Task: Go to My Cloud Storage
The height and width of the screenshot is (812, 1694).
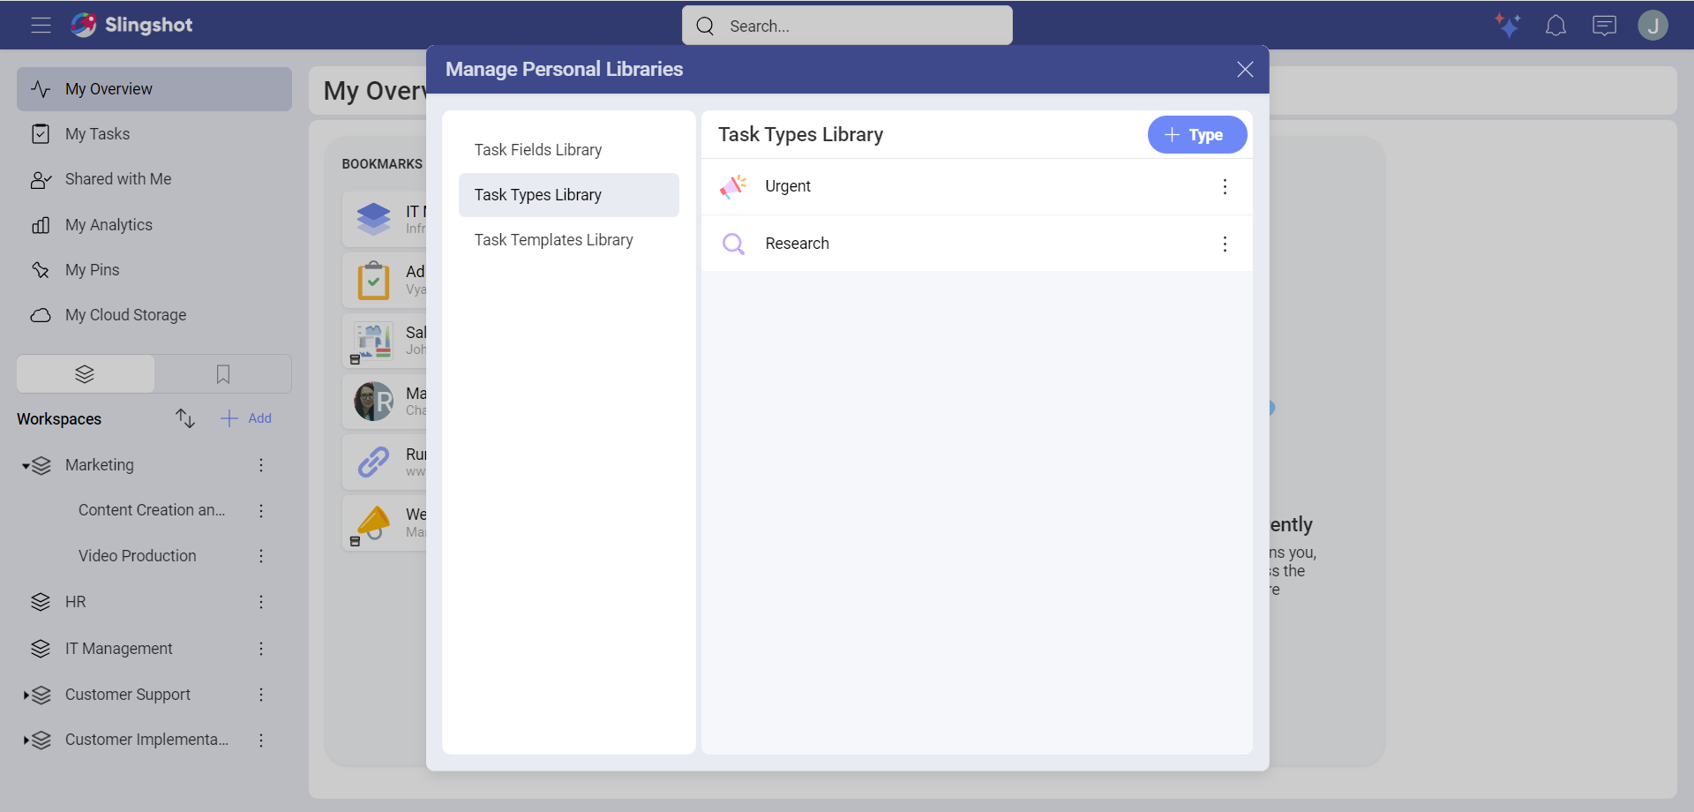Action: [154, 315]
